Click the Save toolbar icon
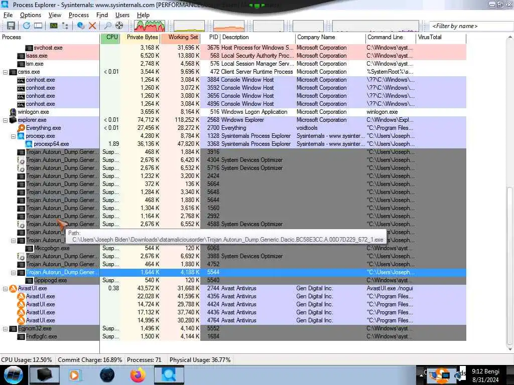The height and width of the screenshot is (385, 514). [11, 26]
